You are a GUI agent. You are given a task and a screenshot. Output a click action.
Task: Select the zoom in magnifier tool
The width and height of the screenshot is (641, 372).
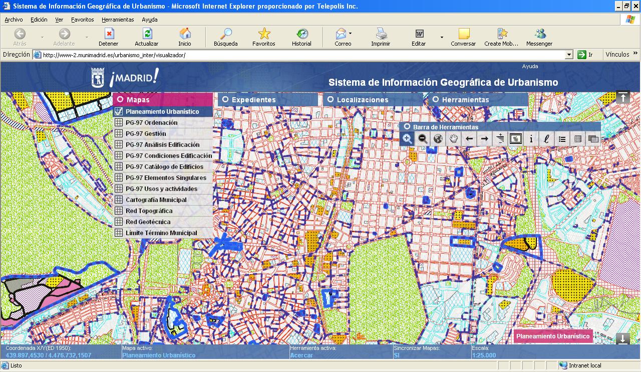(x=408, y=139)
